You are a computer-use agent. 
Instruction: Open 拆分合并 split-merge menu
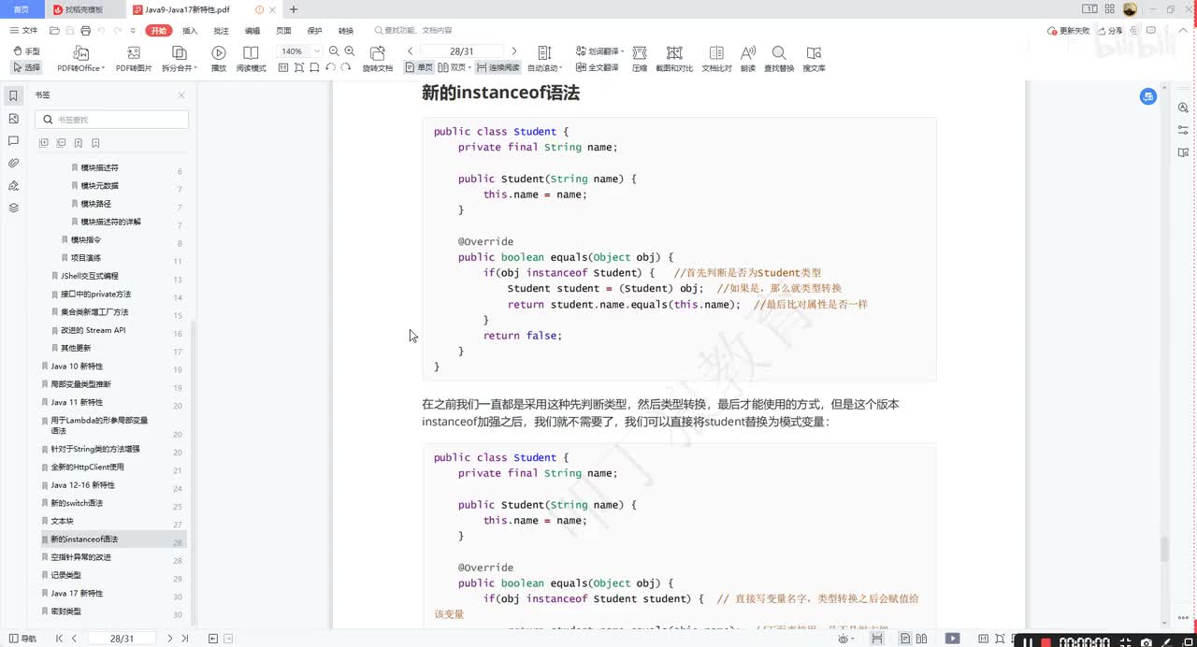tap(179, 58)
